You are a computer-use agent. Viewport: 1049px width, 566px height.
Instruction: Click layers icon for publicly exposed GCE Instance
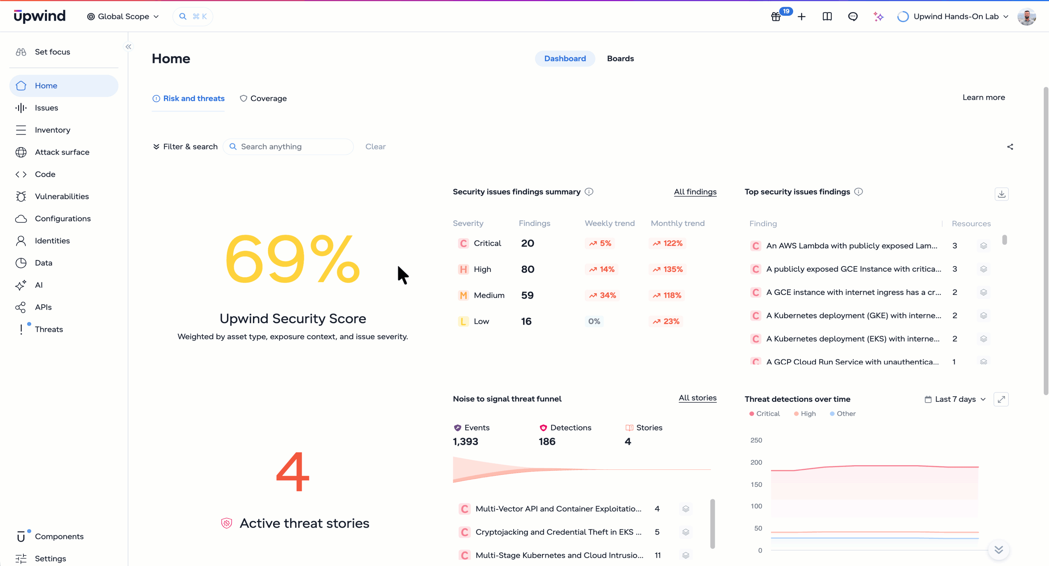coord(983,269)
